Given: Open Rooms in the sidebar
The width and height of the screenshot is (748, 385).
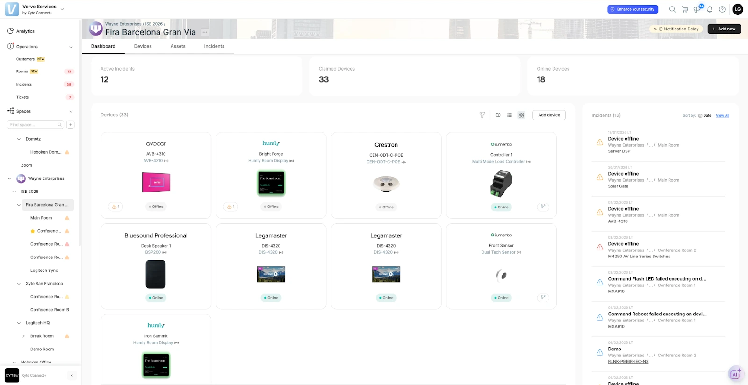Looking at the screenshot, I should [22, 71].
